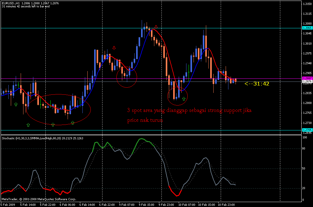Select the red '3 spot area yang dianggap' annotation line
Screen dimensions: 313x207
click(x=190, y=110)
